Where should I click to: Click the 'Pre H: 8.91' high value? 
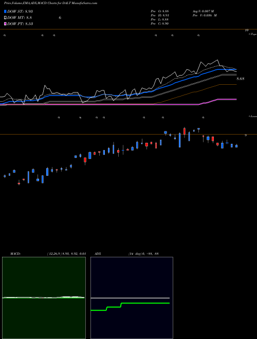point(160,15)
